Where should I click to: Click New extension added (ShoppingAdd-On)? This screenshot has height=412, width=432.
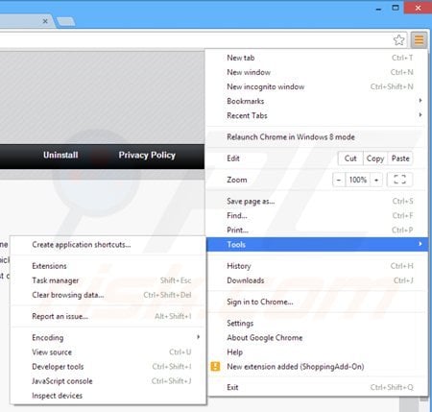[x=317, y=366]
